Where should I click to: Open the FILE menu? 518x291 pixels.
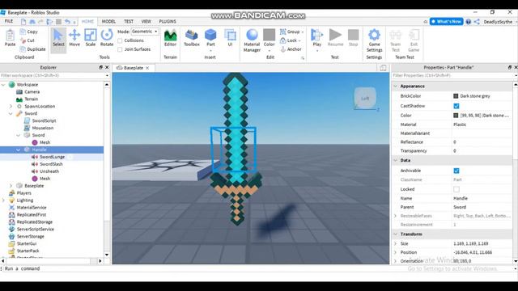pyautogui.click(x=9, y=21)
